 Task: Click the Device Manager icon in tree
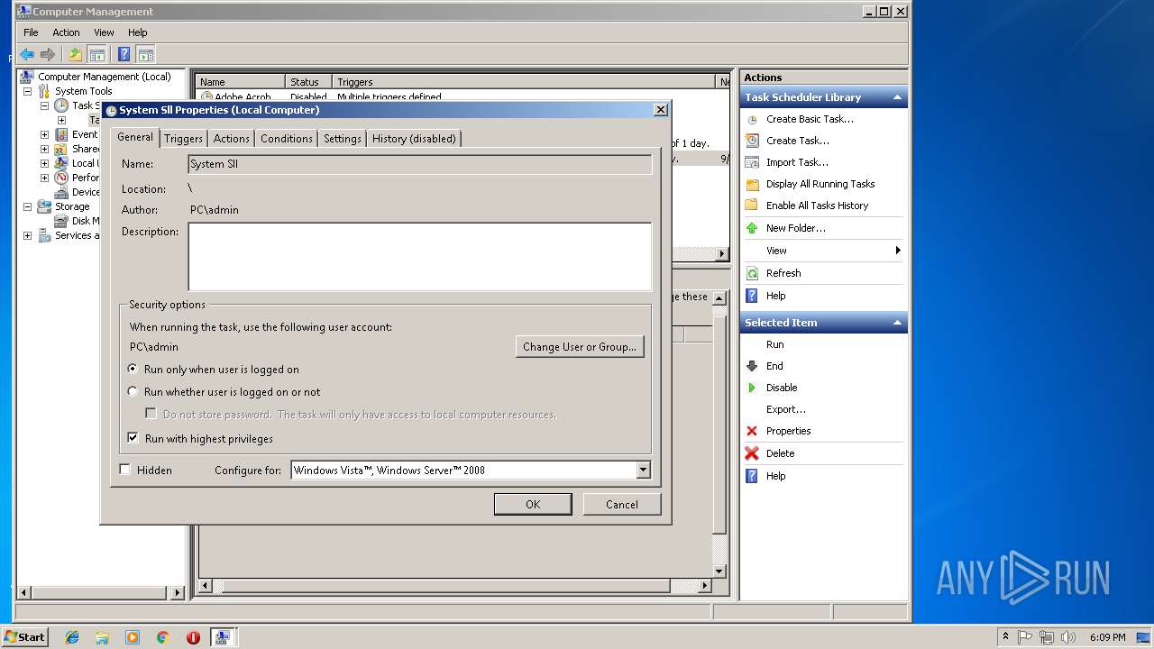click(61, 192)
